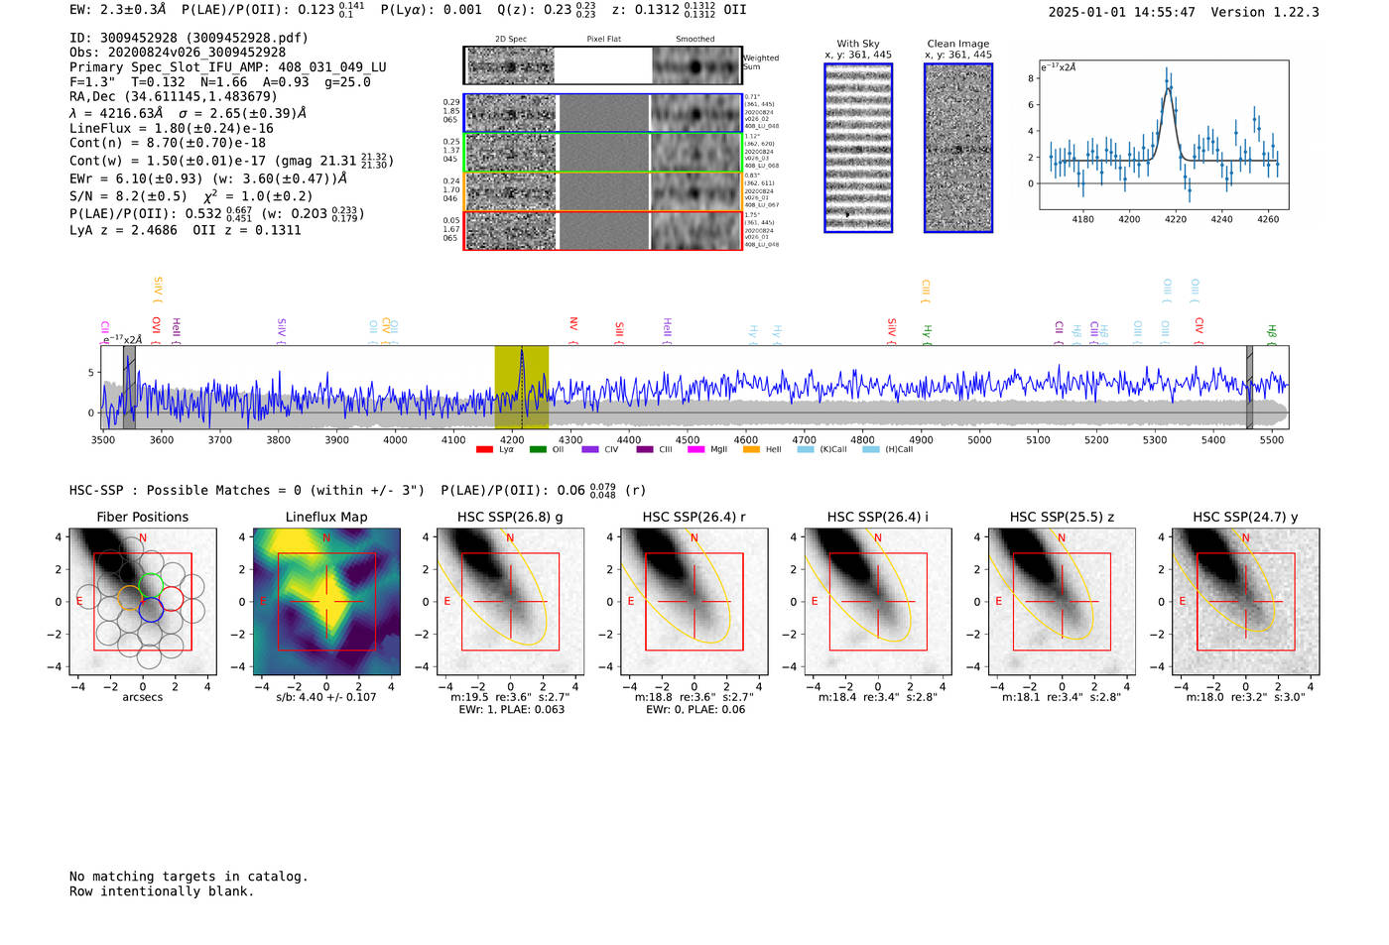This screenshot has height=945, width=1389.
Task: Click the MgII magenta legend swatch
Action: tap(696, 449)
